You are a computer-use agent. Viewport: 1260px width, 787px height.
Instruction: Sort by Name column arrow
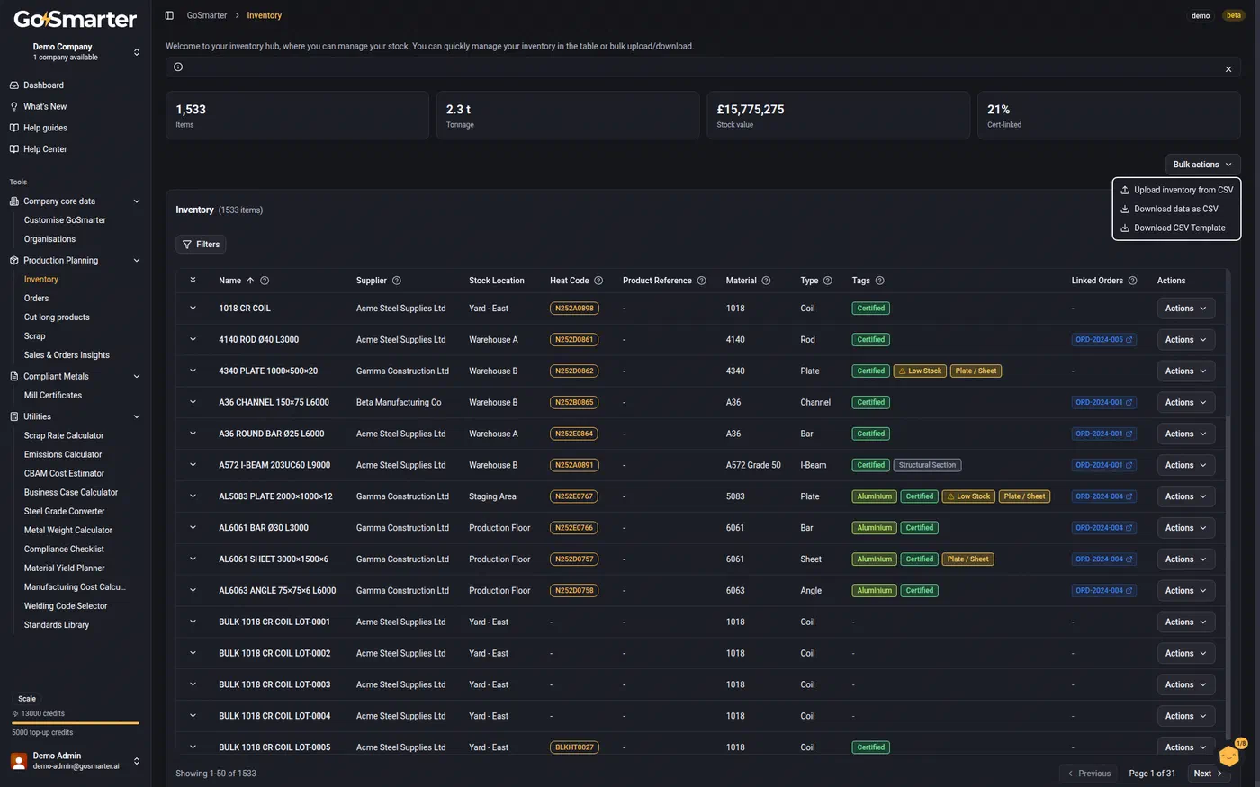point(250,281)
